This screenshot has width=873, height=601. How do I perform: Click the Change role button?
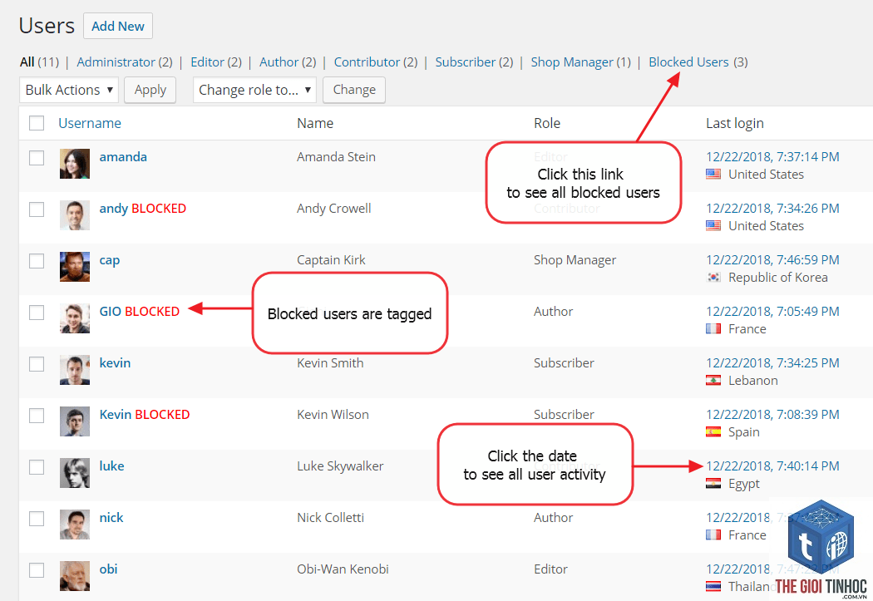(x=354, y=90)
